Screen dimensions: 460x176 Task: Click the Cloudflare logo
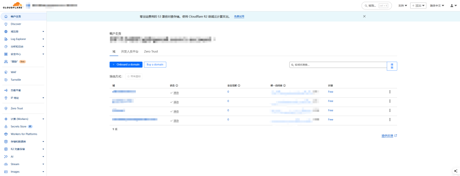coord(12,6)
